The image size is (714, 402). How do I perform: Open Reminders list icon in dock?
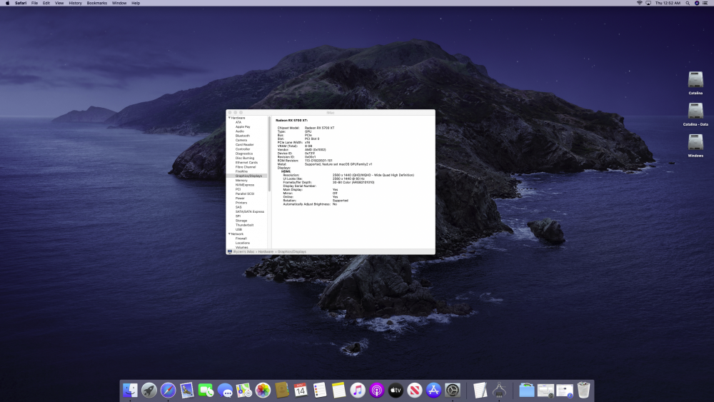(320, 390)
